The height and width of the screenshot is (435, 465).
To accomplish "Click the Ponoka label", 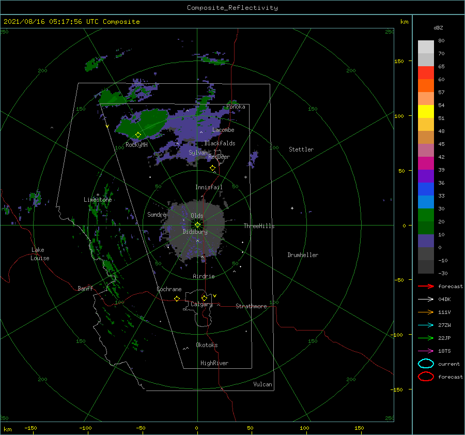I will 236,107.
